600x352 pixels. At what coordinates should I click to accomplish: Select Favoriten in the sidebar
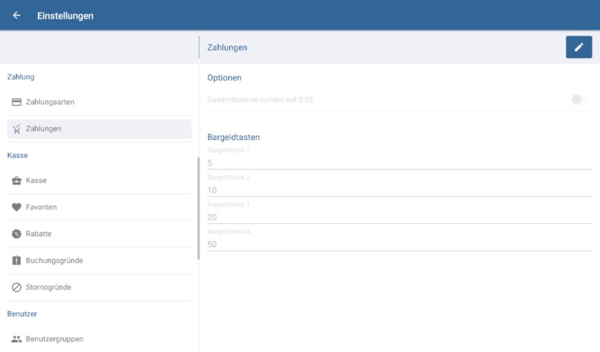click(41, 207)
